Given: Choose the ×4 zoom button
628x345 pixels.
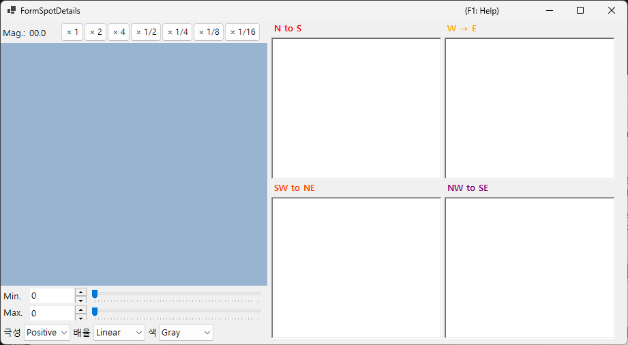Looking at the screenshot, I should tap(119, 32).
